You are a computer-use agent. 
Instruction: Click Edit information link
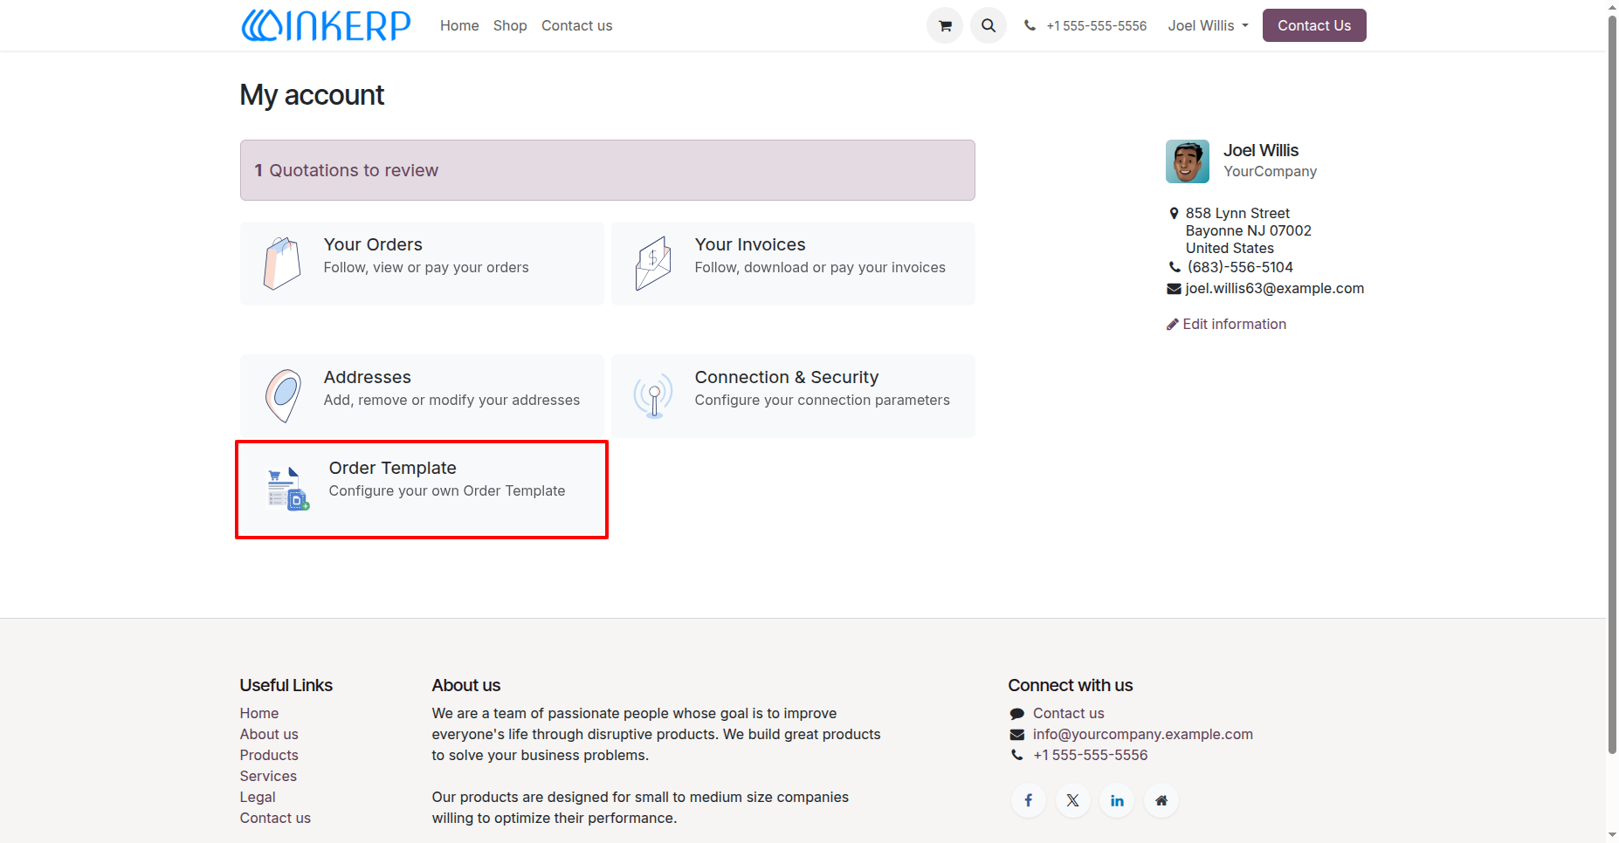(1226, 324)
